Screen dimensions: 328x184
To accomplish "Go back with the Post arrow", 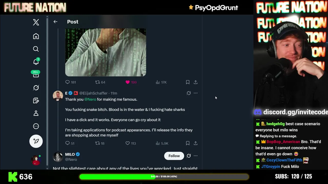I will pos(55,22).
